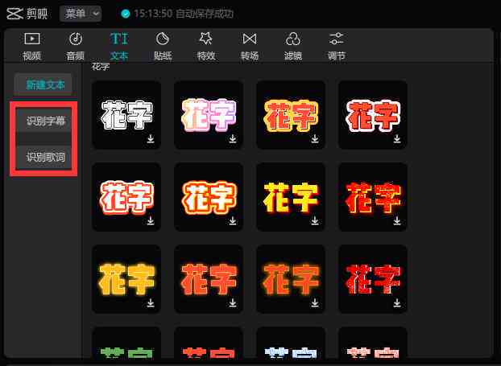
Task: Open the 视频 (video) media tab
Action: (x=32, y=47)
